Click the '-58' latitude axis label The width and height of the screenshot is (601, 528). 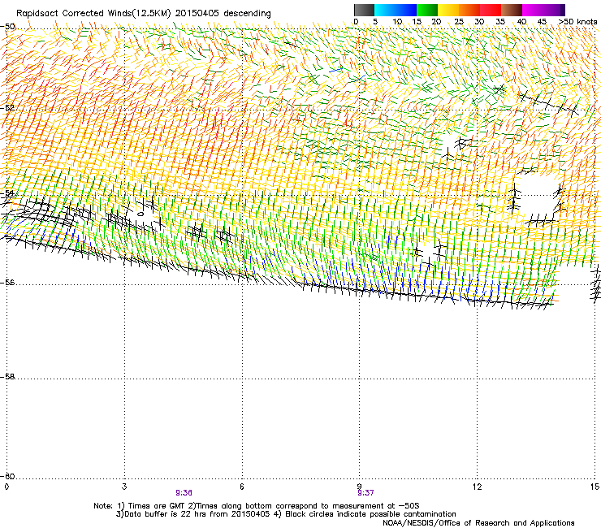(x=7, y=377)
